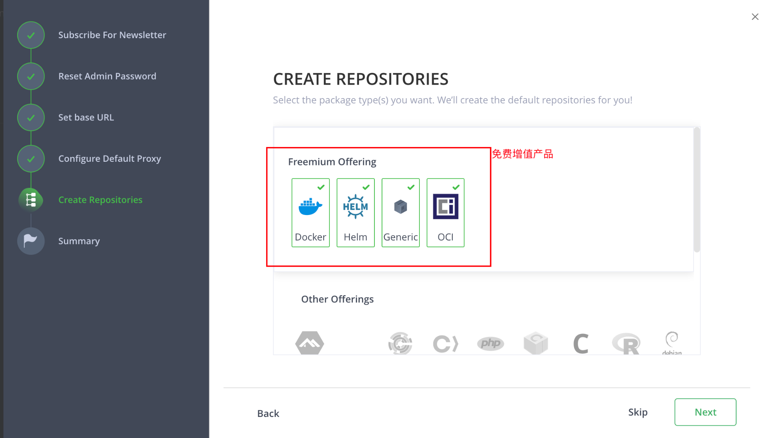Click the PHP Composer package icon
The image size is (764, 438).
point(490,343)
